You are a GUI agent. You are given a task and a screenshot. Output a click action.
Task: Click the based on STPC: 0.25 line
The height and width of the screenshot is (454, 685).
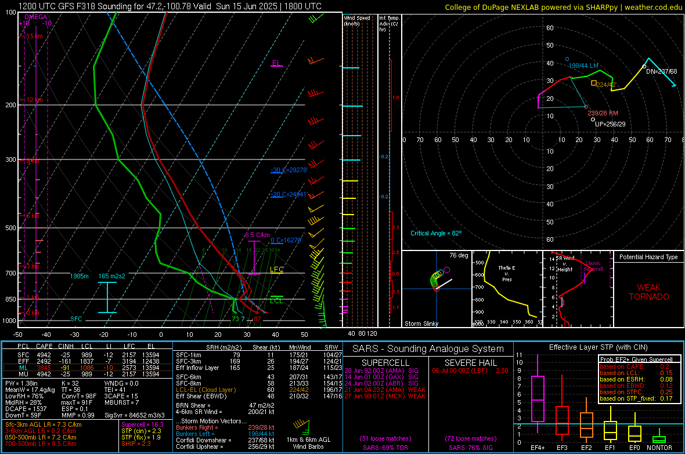pyautogui.click(x=636, y=392)
